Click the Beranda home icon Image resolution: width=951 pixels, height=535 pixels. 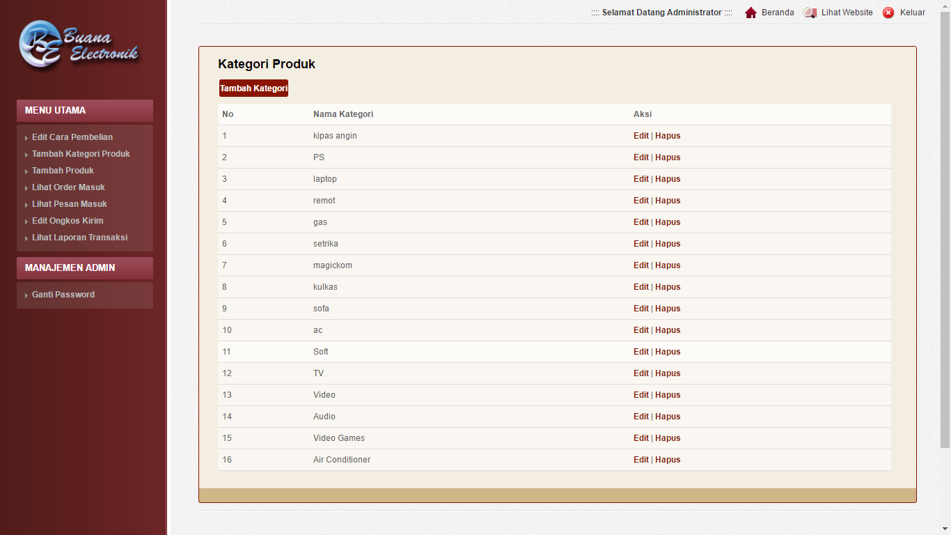750,13
